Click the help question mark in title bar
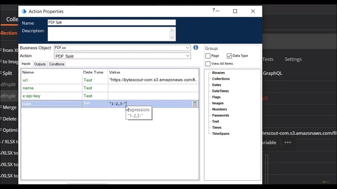 point(213,10)
